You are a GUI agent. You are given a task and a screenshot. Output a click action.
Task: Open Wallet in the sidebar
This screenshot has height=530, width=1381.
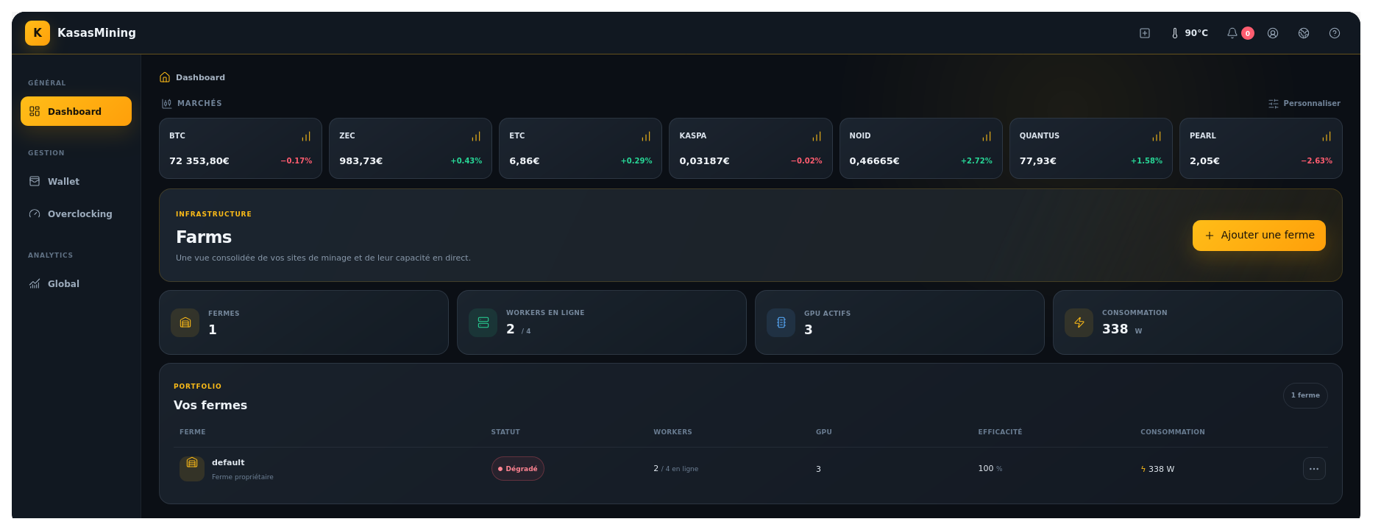click(x=76, y=181)
